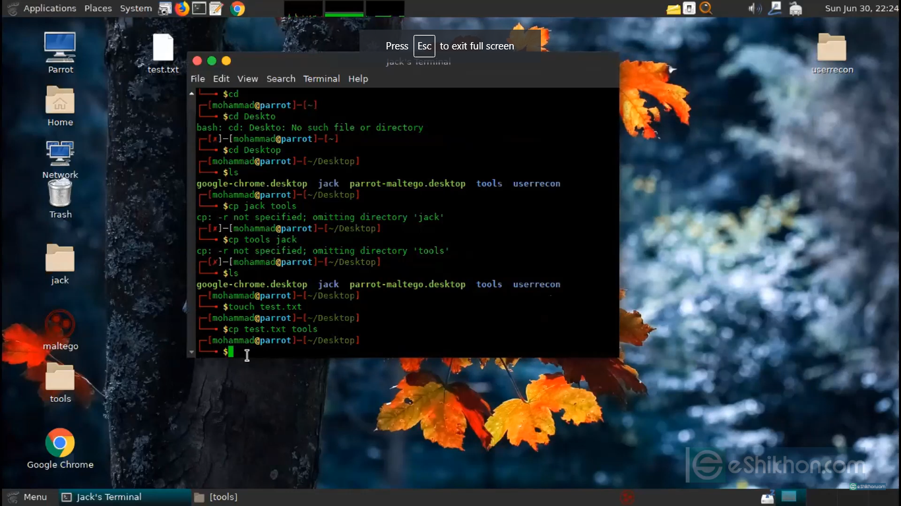The image size is (901, 506).
Task: Click the magnifier search icon in the tray
Action: coord(706,9)
